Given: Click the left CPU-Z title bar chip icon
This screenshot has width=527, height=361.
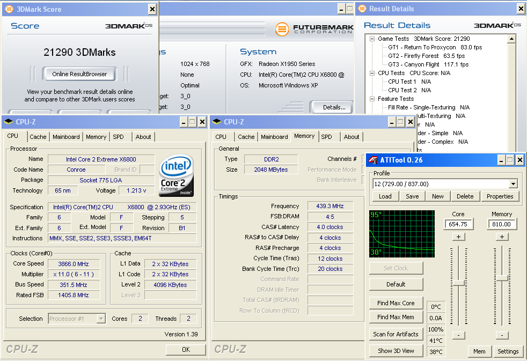Looking at the screenshot, I should tap(9, 122).
